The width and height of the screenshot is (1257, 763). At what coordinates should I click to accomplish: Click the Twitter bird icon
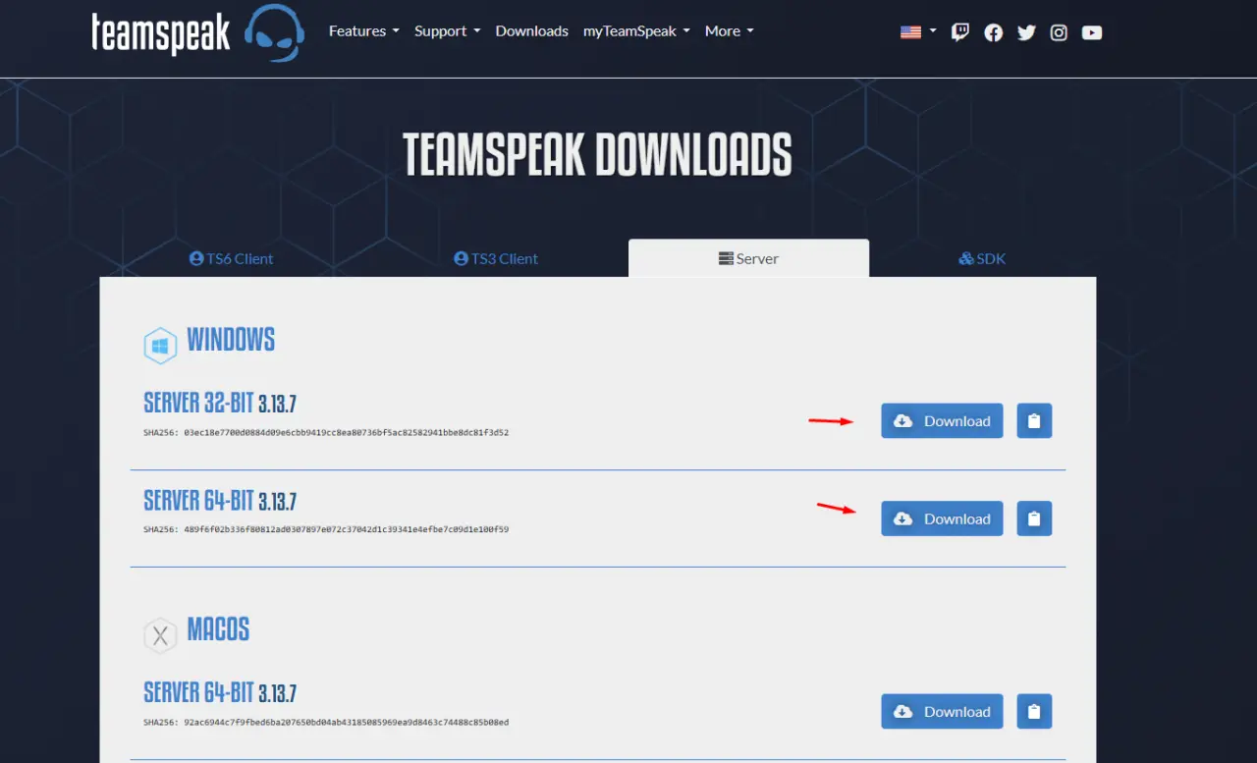pyautogui.click(x=1026, y=32)
